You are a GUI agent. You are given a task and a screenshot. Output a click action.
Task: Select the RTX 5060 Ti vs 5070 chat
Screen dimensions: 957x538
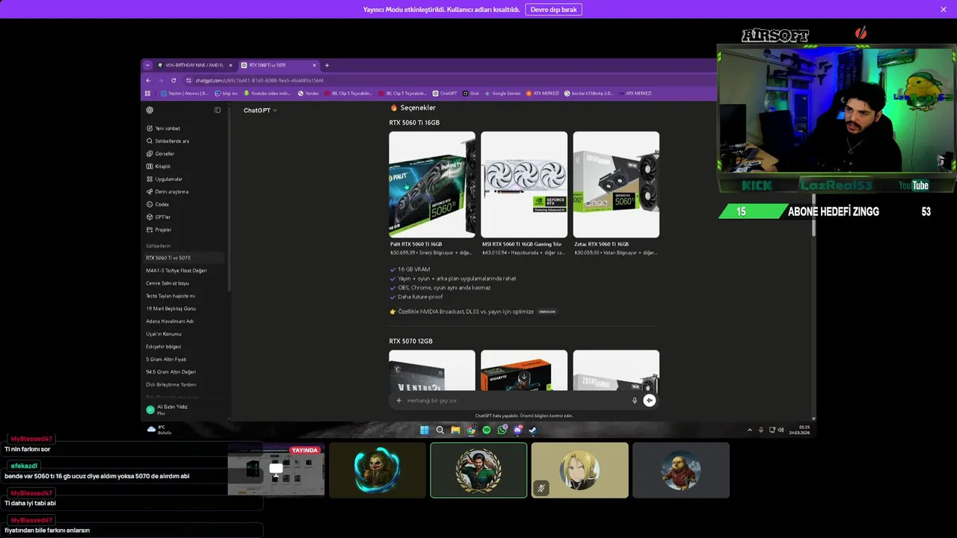click(x=184, y=258)
